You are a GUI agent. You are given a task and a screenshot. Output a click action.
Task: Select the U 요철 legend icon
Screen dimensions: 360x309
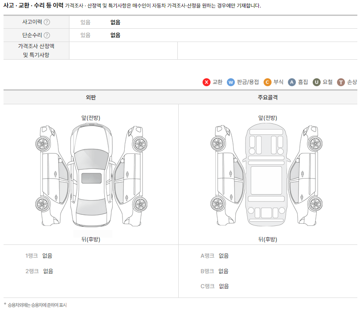tap(316, 82)
